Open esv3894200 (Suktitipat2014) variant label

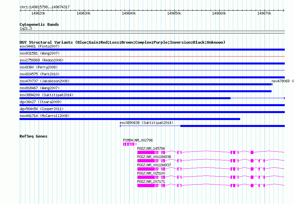click(x=47, y=95)
